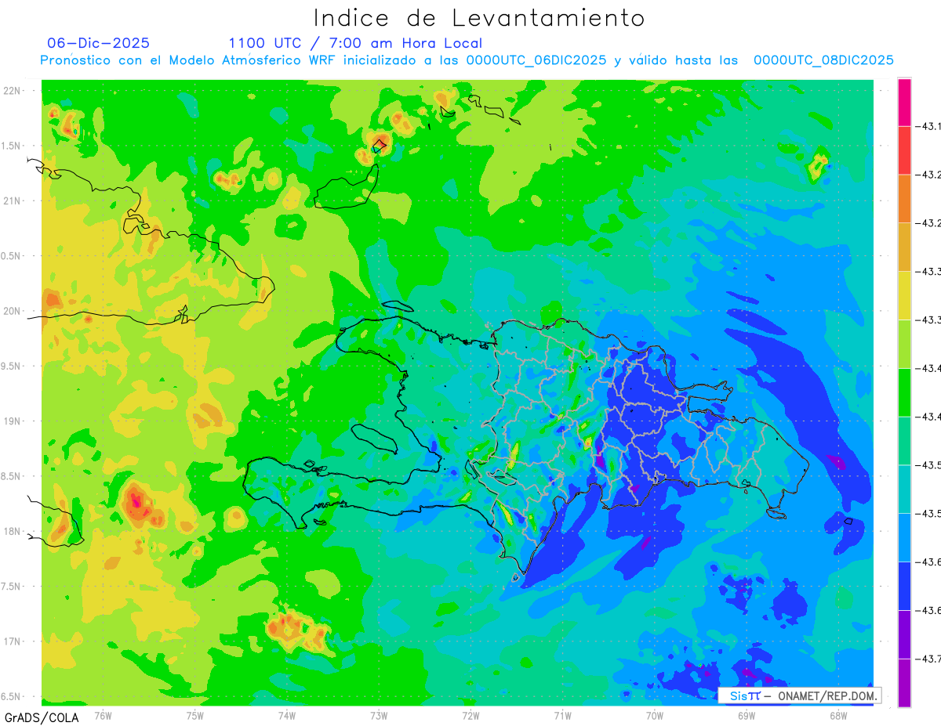
Task: Select the sky blue legend swatch
Action: (x=904, y=538)
